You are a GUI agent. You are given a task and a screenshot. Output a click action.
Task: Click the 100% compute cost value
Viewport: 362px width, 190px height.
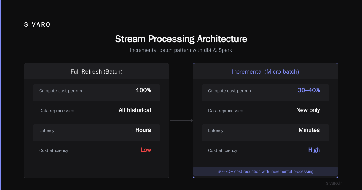tap(143, 90)
